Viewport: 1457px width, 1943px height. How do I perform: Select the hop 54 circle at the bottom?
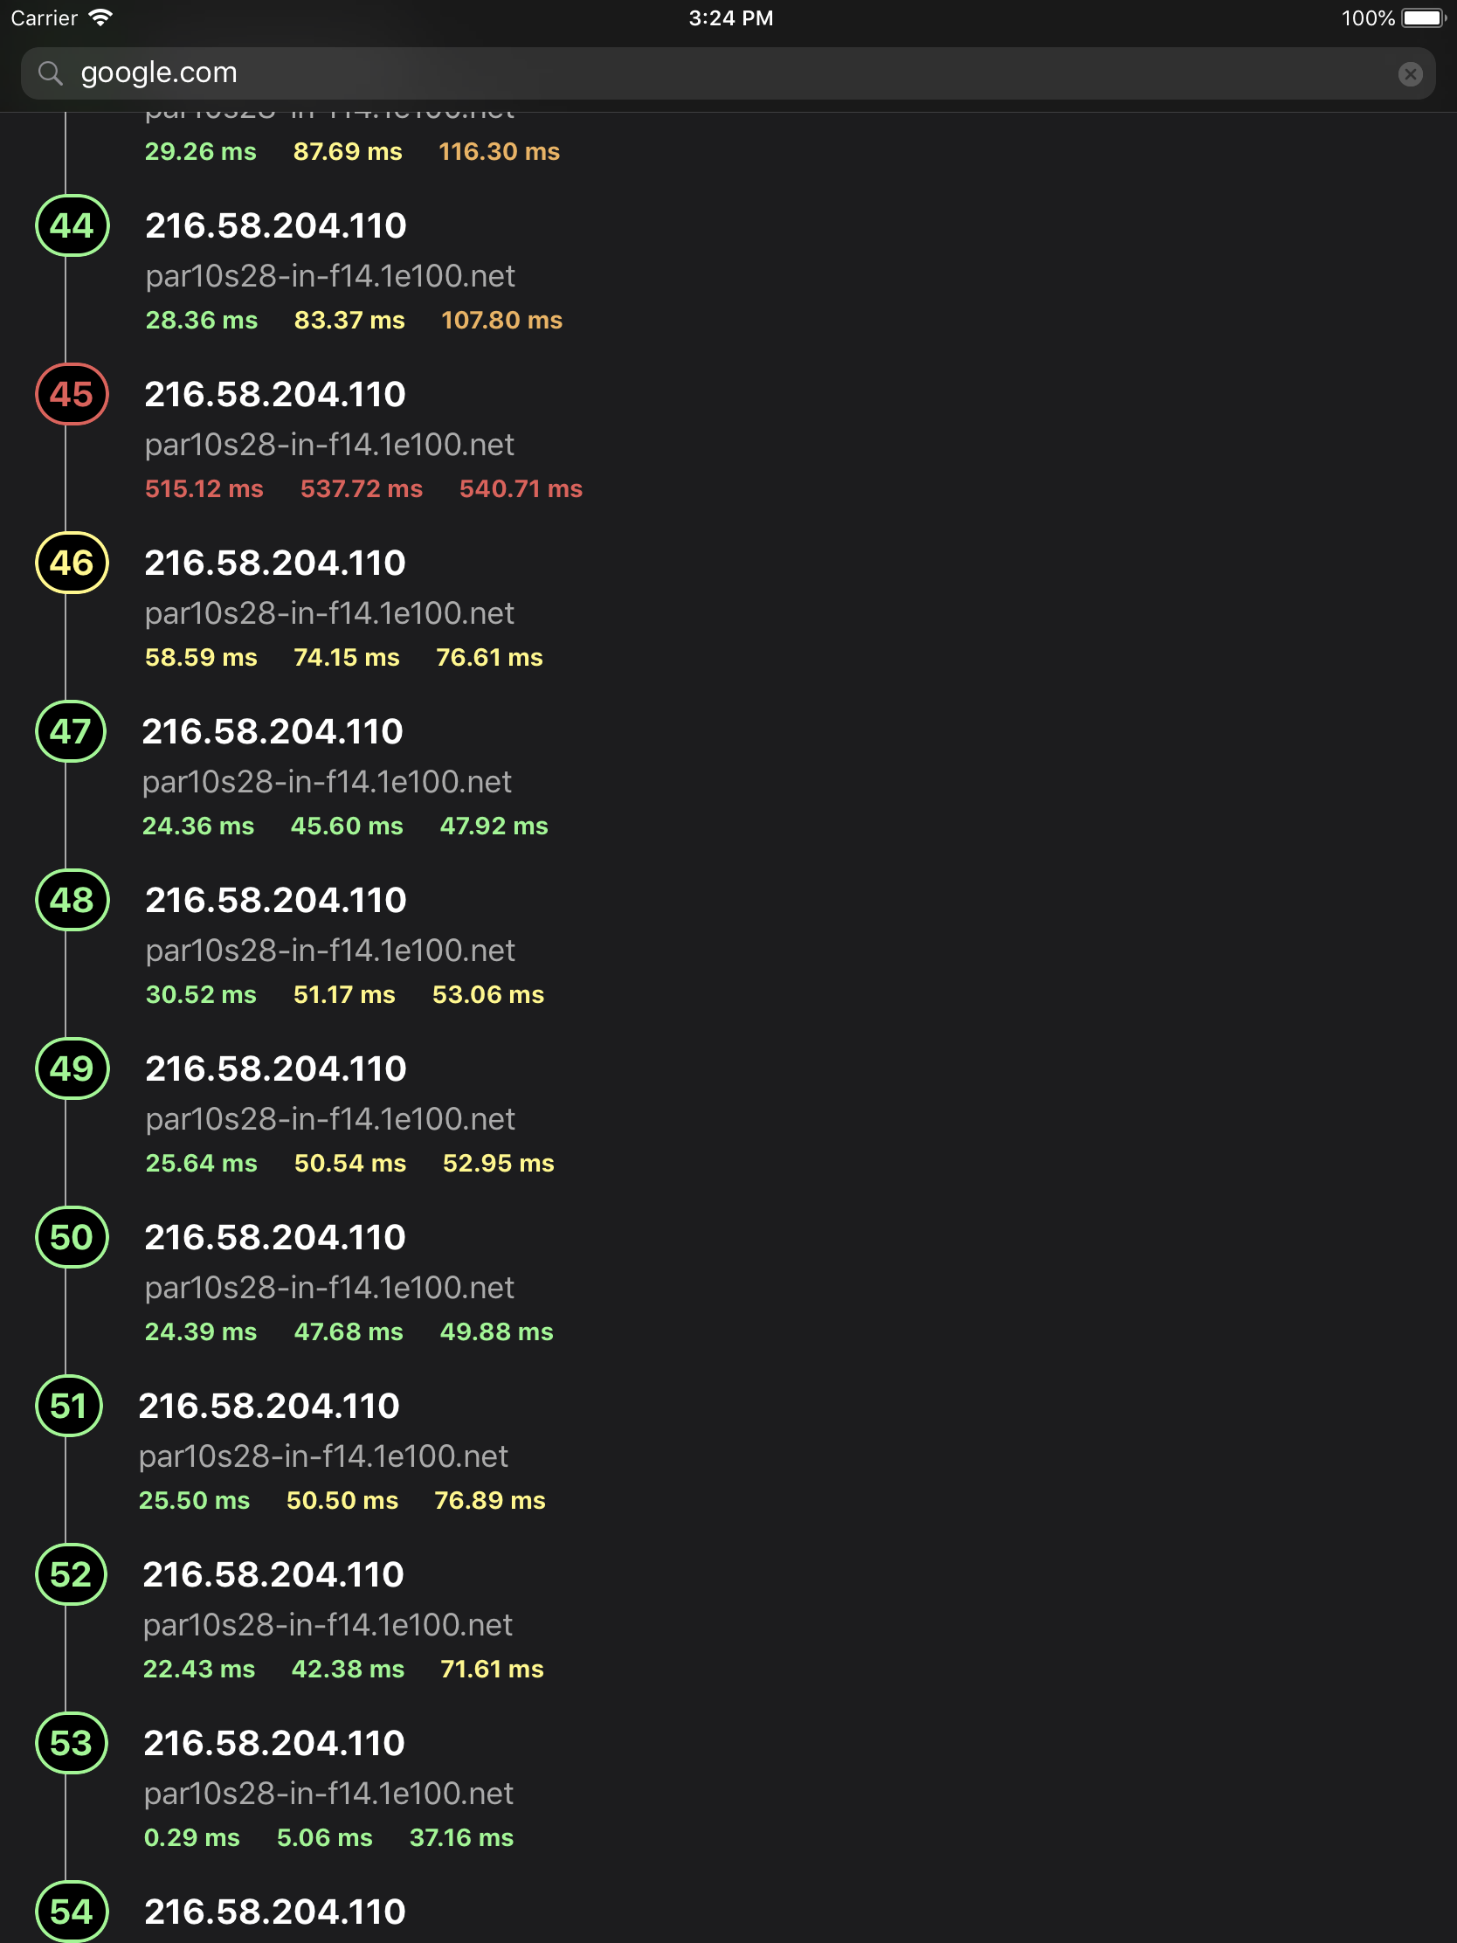[71, 1911]
